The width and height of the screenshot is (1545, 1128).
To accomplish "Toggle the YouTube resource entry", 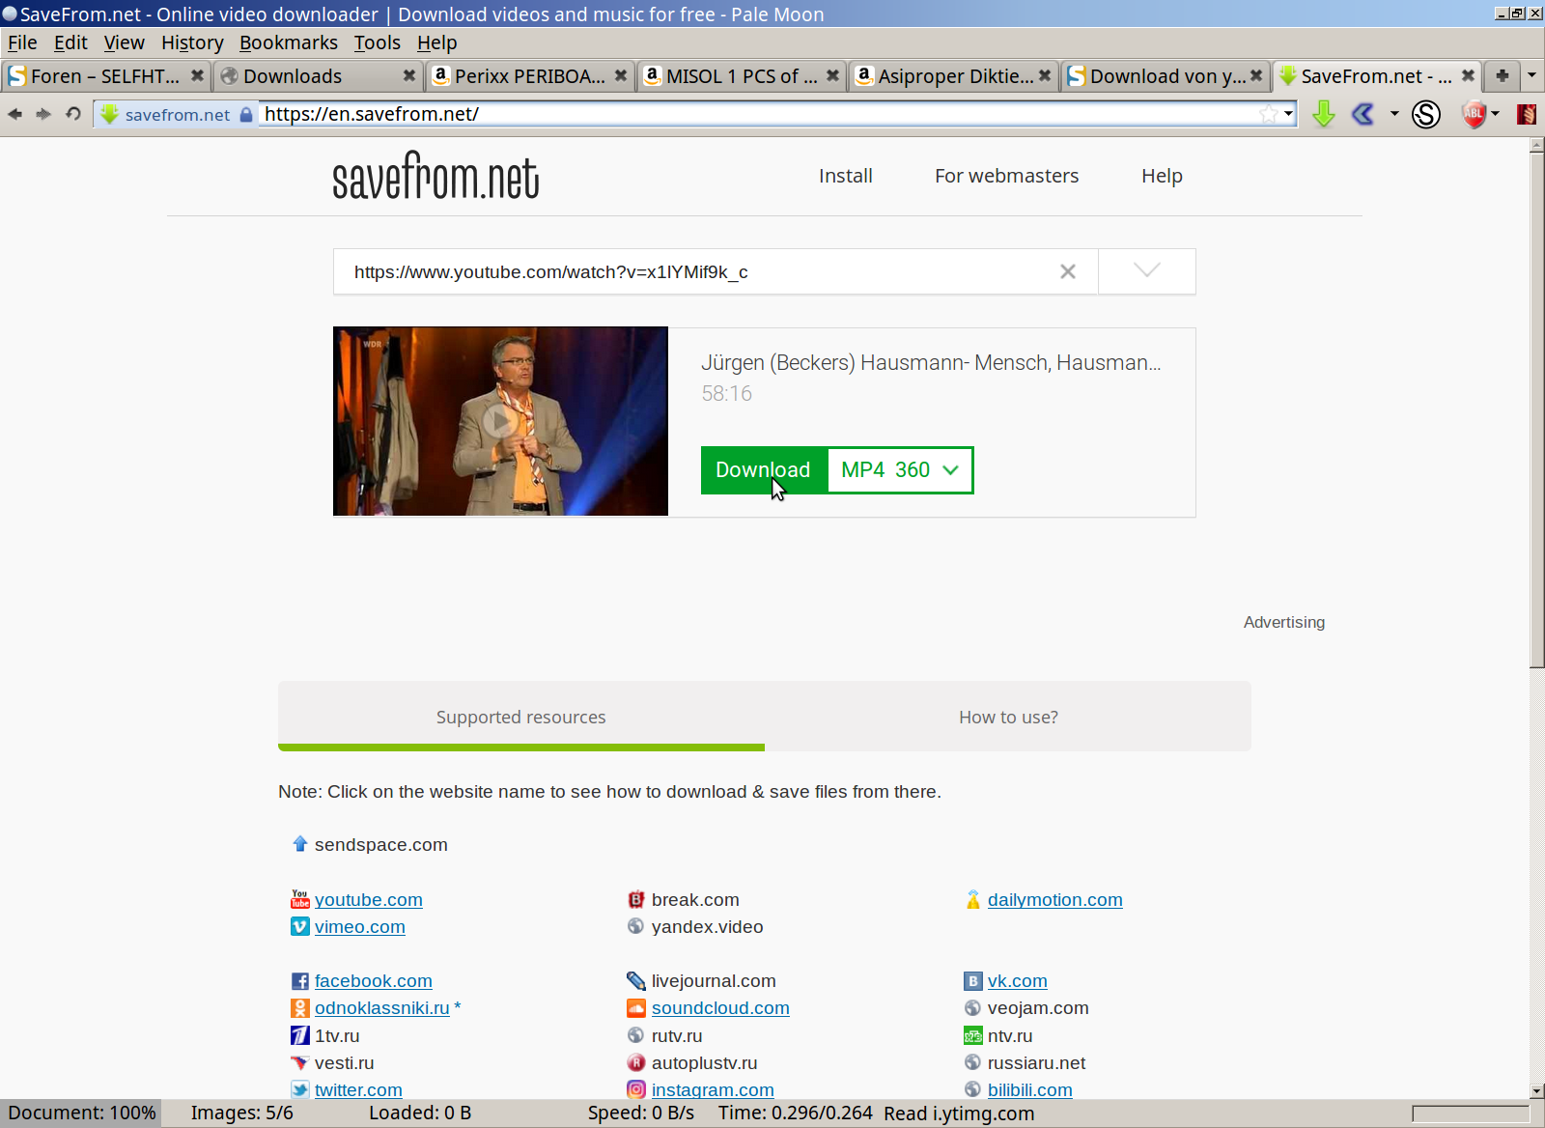I will (x=368, y=899).
